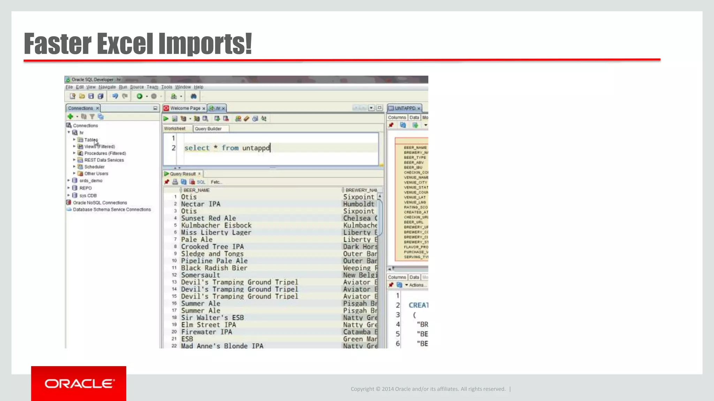Viewport: 714px width, 401px height.
Task: Click the Autotrace icon
Action: coord(197,119)
